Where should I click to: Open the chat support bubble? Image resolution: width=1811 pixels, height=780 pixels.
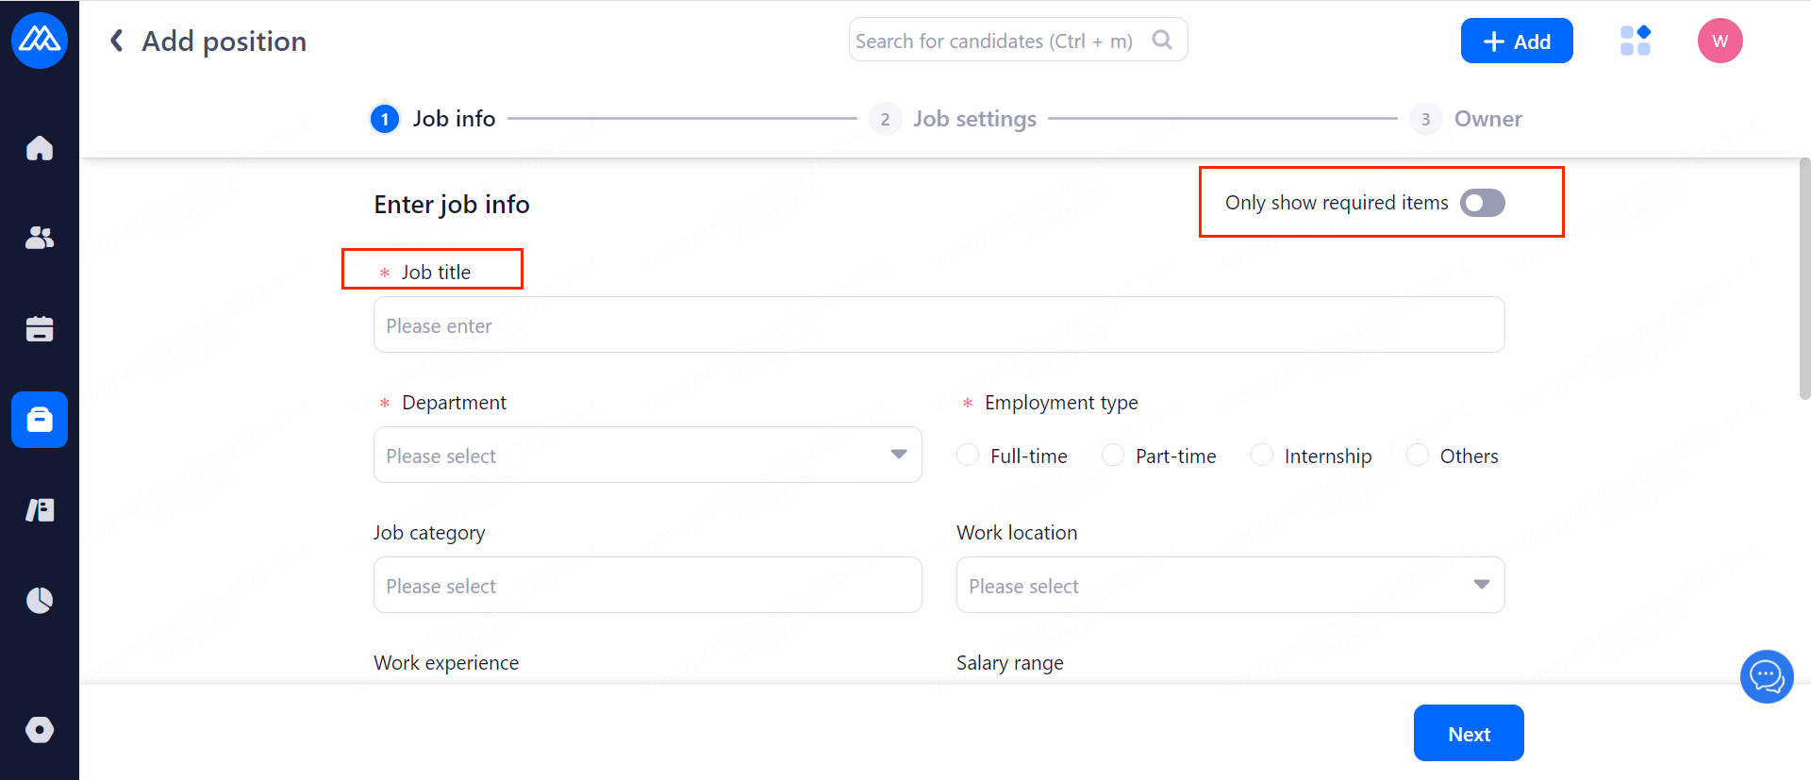1766,676
